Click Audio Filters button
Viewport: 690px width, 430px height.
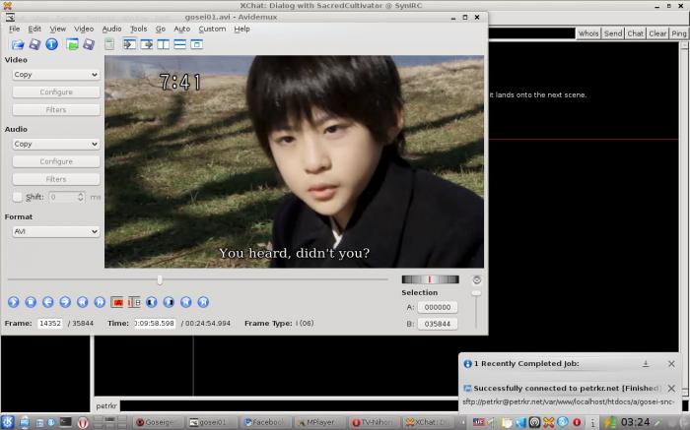click(x=56, y=179)
